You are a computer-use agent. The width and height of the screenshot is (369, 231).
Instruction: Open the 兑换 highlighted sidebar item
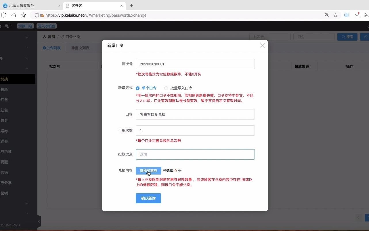[x=18, y=79]
